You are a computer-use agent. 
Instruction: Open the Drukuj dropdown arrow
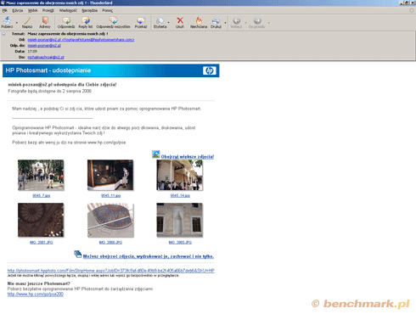point(226,22)
